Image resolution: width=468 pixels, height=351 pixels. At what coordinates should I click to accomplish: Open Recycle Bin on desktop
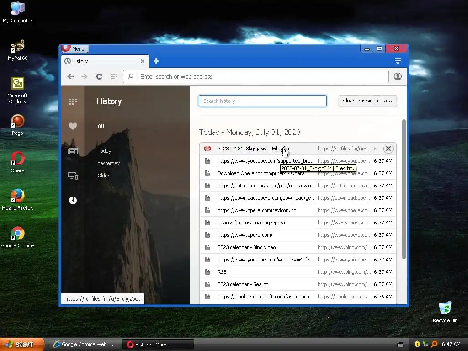point(445,312)
